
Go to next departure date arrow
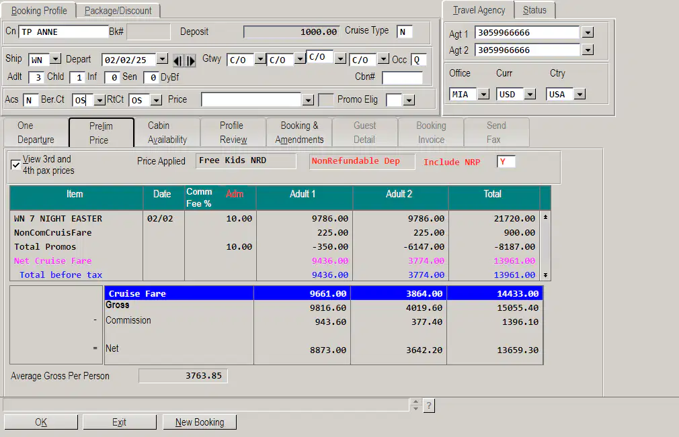[190, 61]
